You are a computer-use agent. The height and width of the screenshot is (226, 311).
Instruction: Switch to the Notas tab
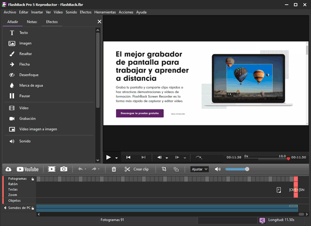32,22
